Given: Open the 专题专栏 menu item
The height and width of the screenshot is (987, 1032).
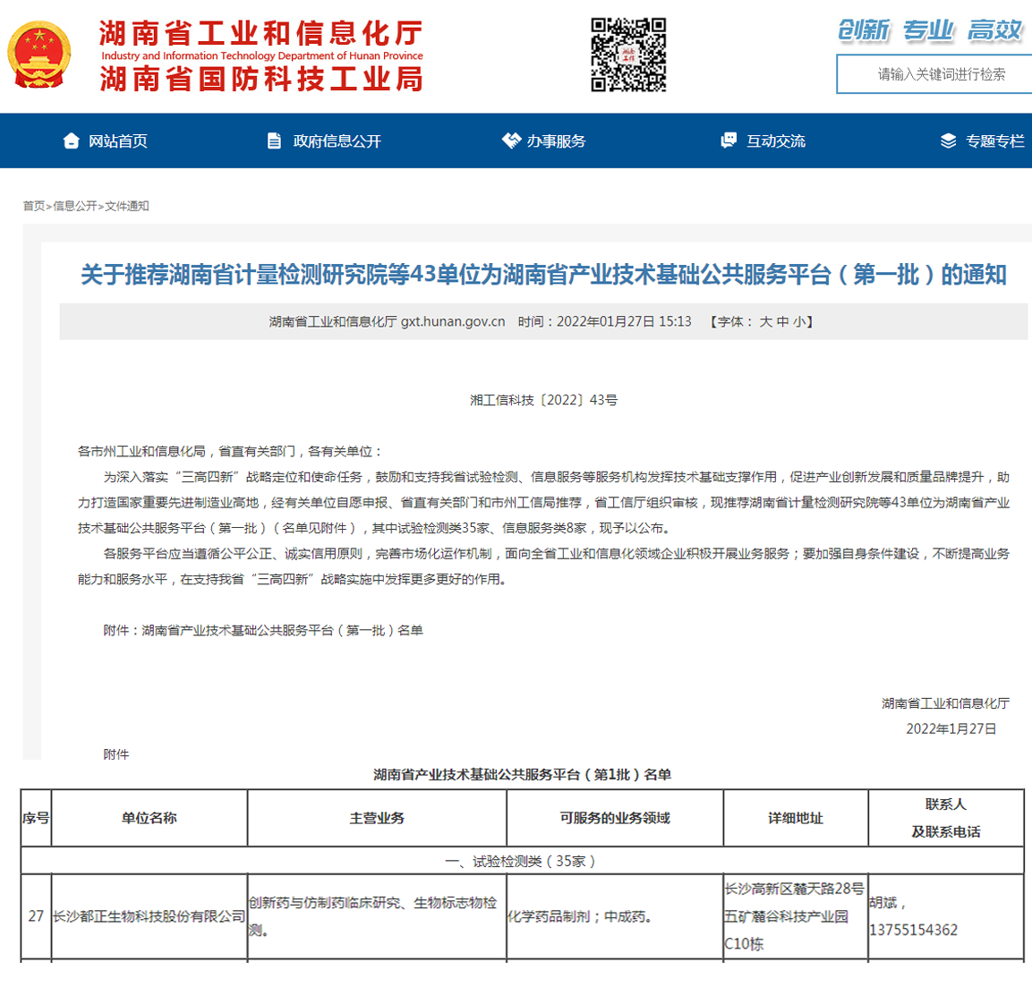Looking at the screenshot, I should tap(995, 140).
